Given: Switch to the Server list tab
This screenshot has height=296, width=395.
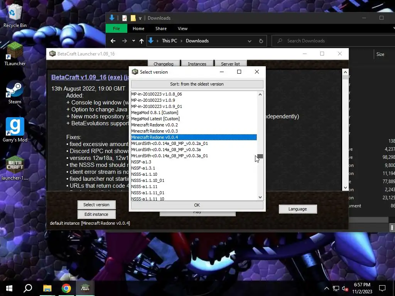Looking at the screenshot, I should point(230,64).
